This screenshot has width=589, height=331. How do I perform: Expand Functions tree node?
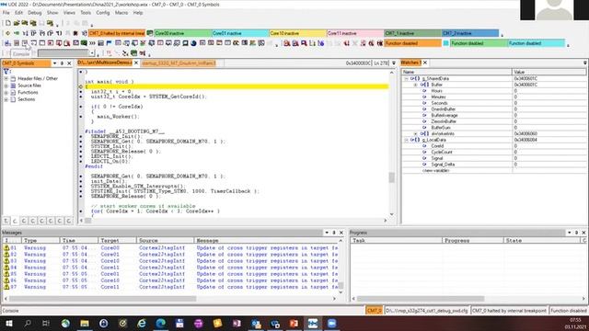[x=6, y=92]
